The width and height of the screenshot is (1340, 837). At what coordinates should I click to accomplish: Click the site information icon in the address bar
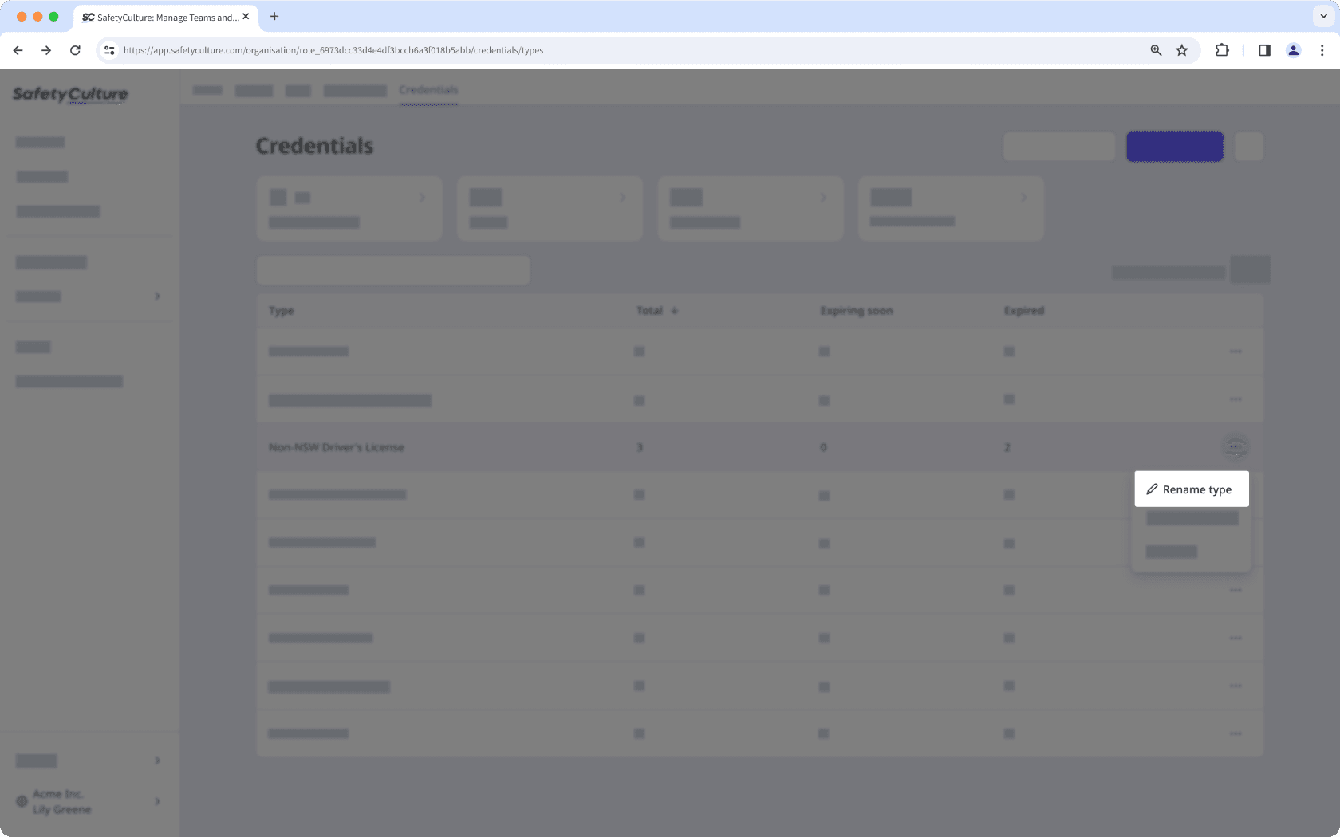point(108,49)
